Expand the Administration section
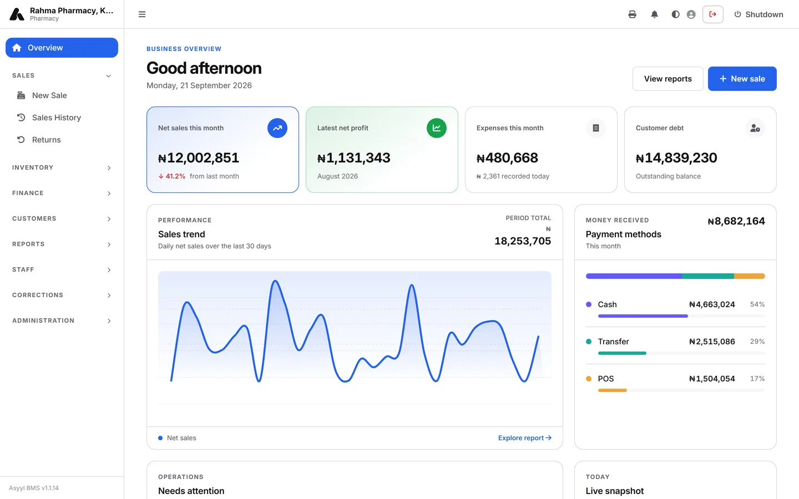The width and height of the screenshot is (799, 499). click(x=62, y=320)
